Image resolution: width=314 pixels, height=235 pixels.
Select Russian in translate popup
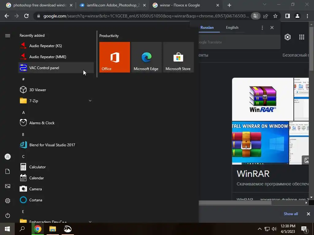pyautogui.click(x=207, y=28)
